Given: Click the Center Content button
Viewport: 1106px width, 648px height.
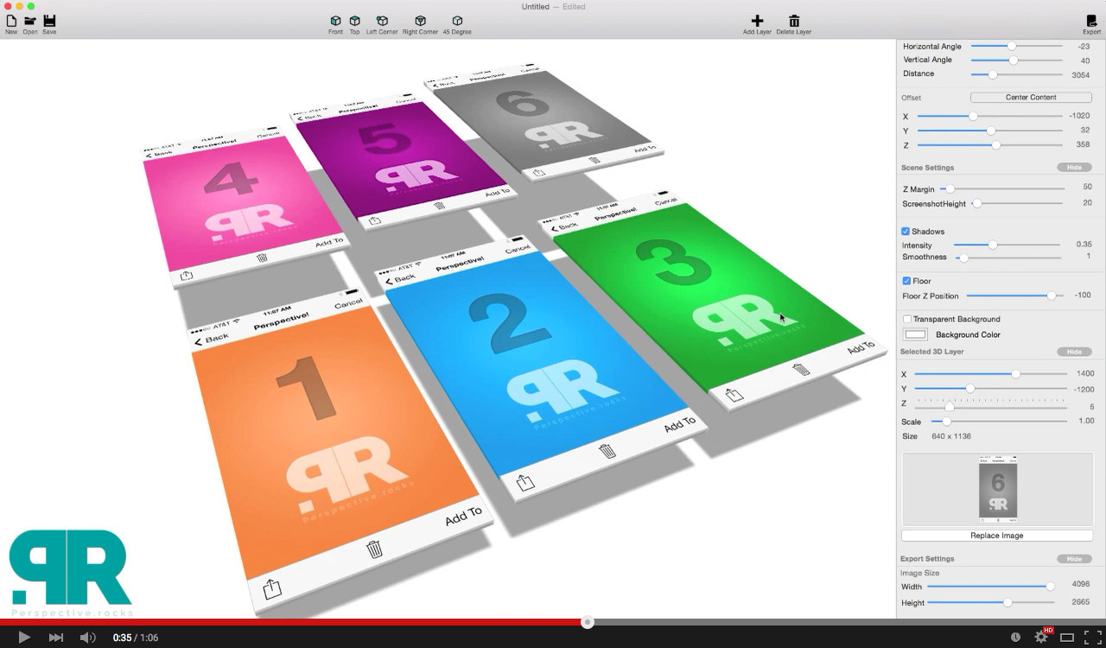Looking at the screenshot, I should pyautogui.click(x=1031, y=98).
